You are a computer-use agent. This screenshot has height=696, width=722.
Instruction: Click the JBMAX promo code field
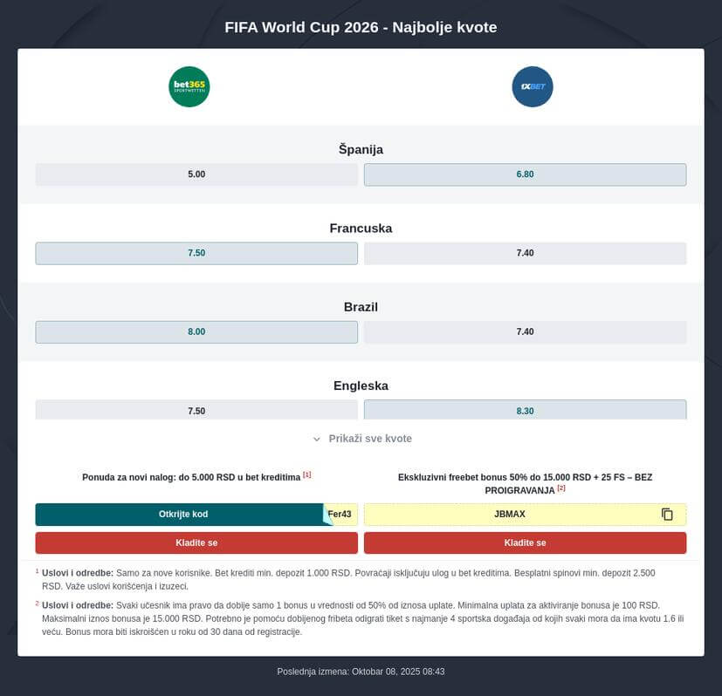pyautogui.click(x=510, y=515)
